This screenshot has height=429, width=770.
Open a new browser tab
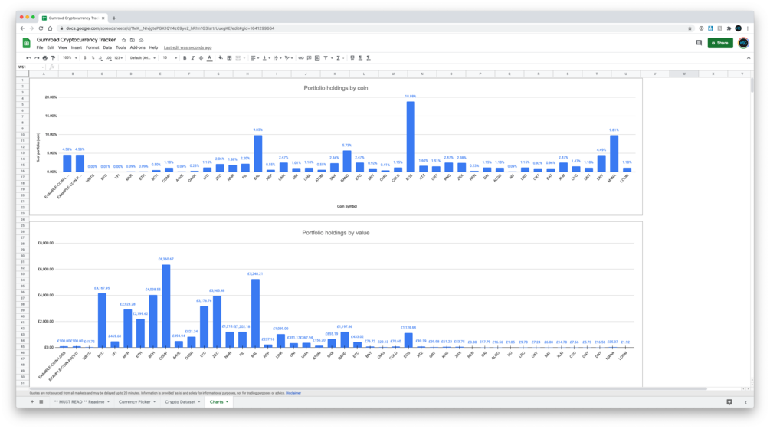pyautogui.click(x=114, y=18)
